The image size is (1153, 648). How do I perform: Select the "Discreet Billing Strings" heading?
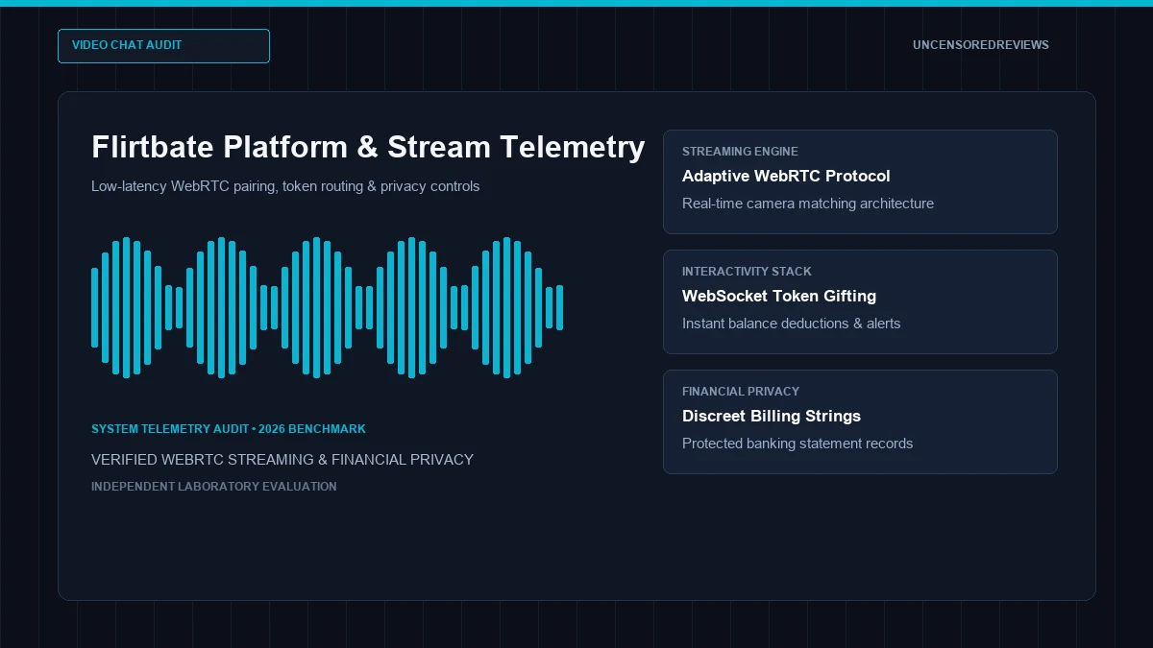(772, 416)
